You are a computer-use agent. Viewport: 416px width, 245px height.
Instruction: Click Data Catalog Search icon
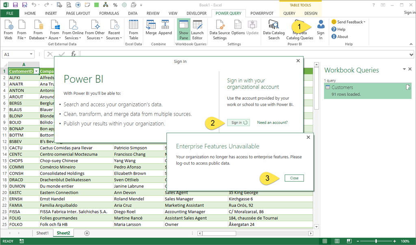pos(274,25)
